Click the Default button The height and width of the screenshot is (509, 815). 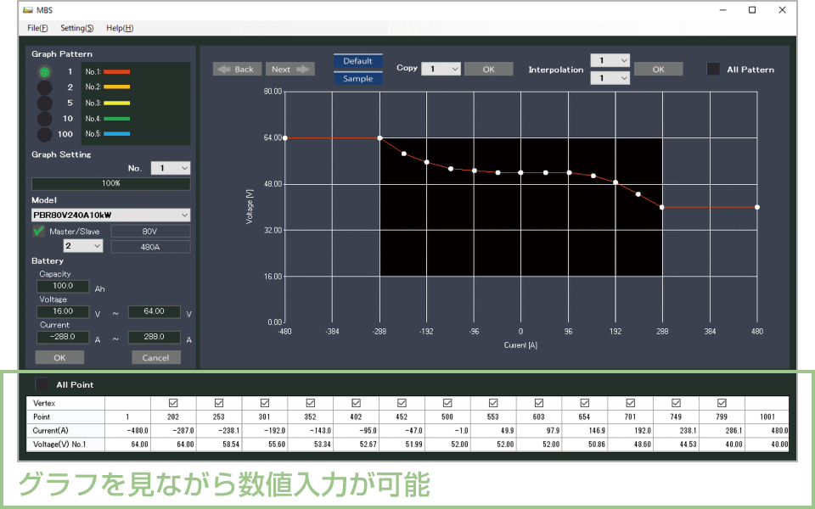coord(357,61)
